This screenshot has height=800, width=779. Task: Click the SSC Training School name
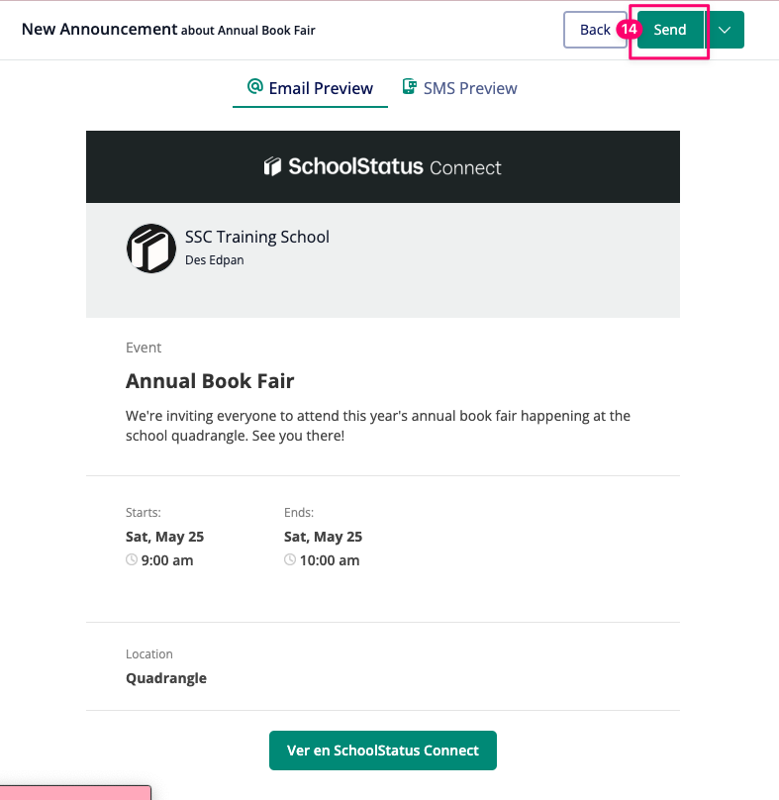coord(257,237)
